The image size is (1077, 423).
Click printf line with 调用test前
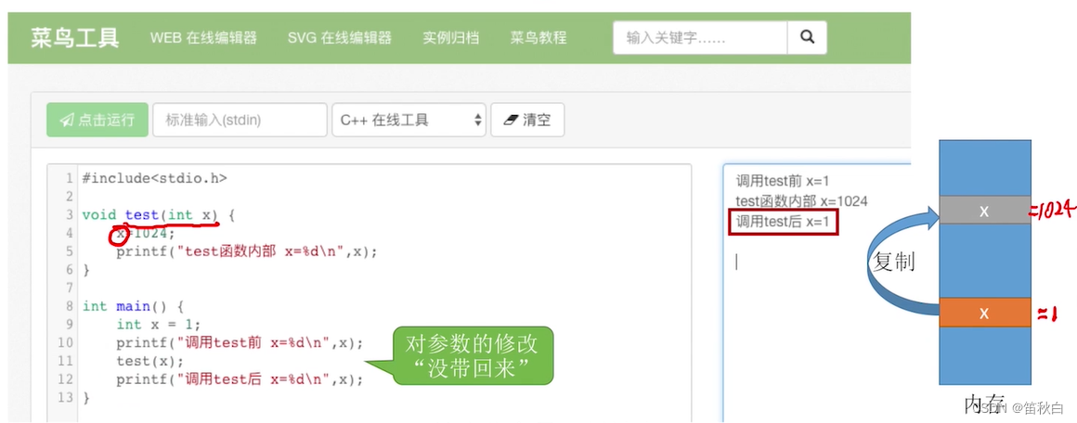point(239,342)
